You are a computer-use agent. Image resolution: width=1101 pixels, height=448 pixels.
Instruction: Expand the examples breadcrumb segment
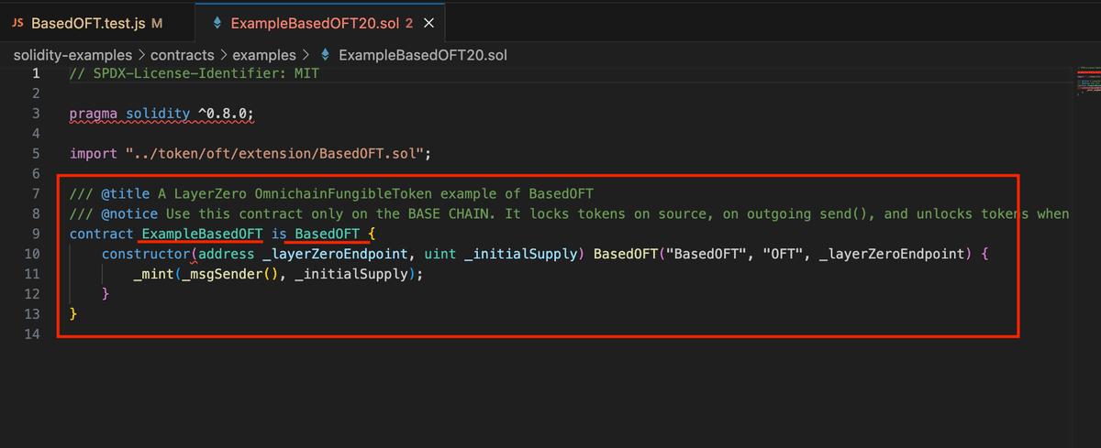(263, 55)
